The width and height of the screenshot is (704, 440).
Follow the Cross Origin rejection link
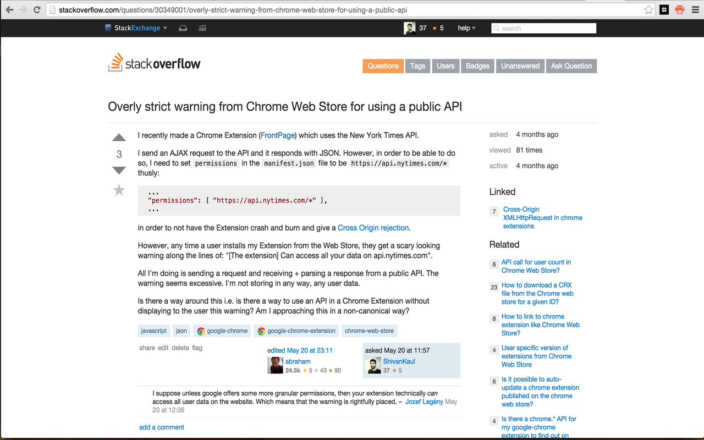(x=373, y=228)
